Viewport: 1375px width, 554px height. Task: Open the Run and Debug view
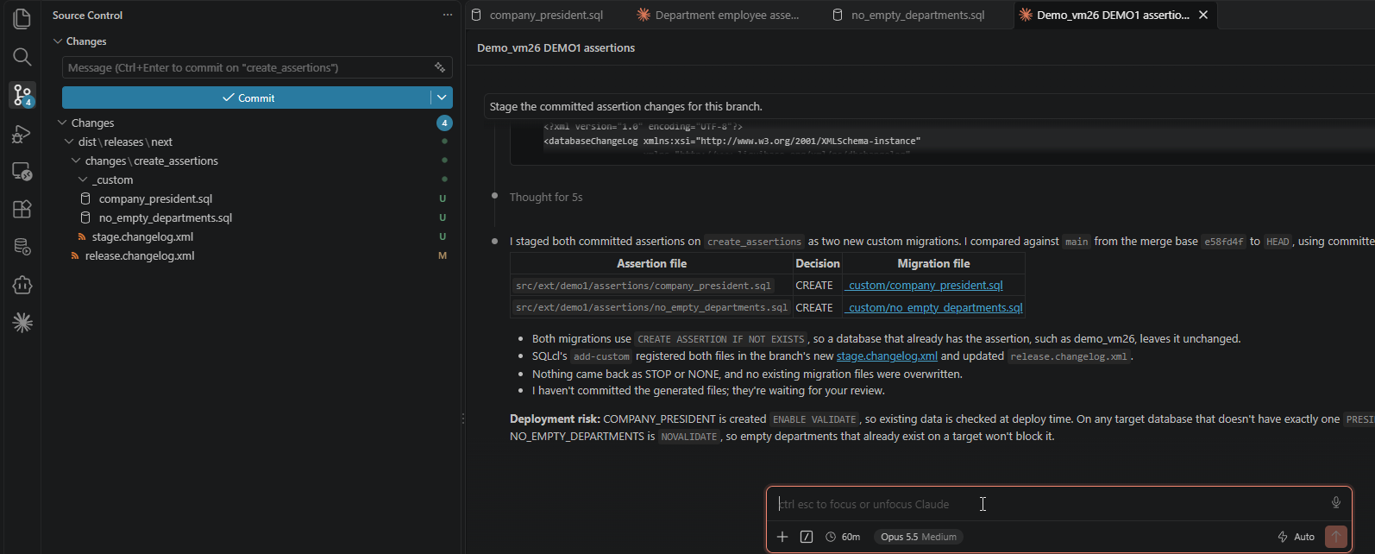(22, 134)
